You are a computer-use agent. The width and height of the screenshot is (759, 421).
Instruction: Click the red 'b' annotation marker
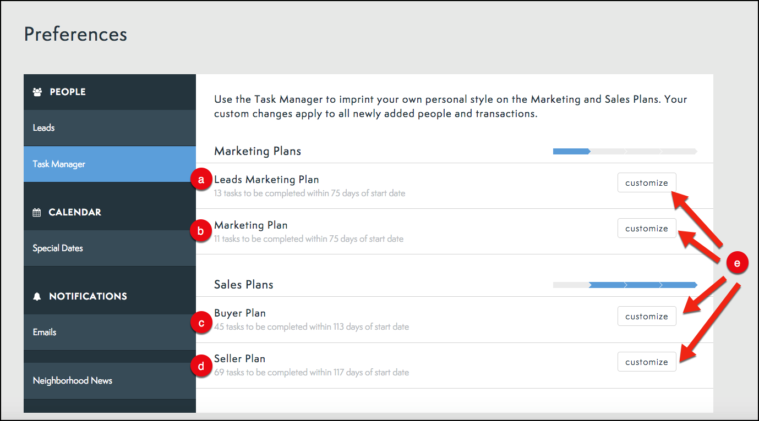[x=201, y=231]
